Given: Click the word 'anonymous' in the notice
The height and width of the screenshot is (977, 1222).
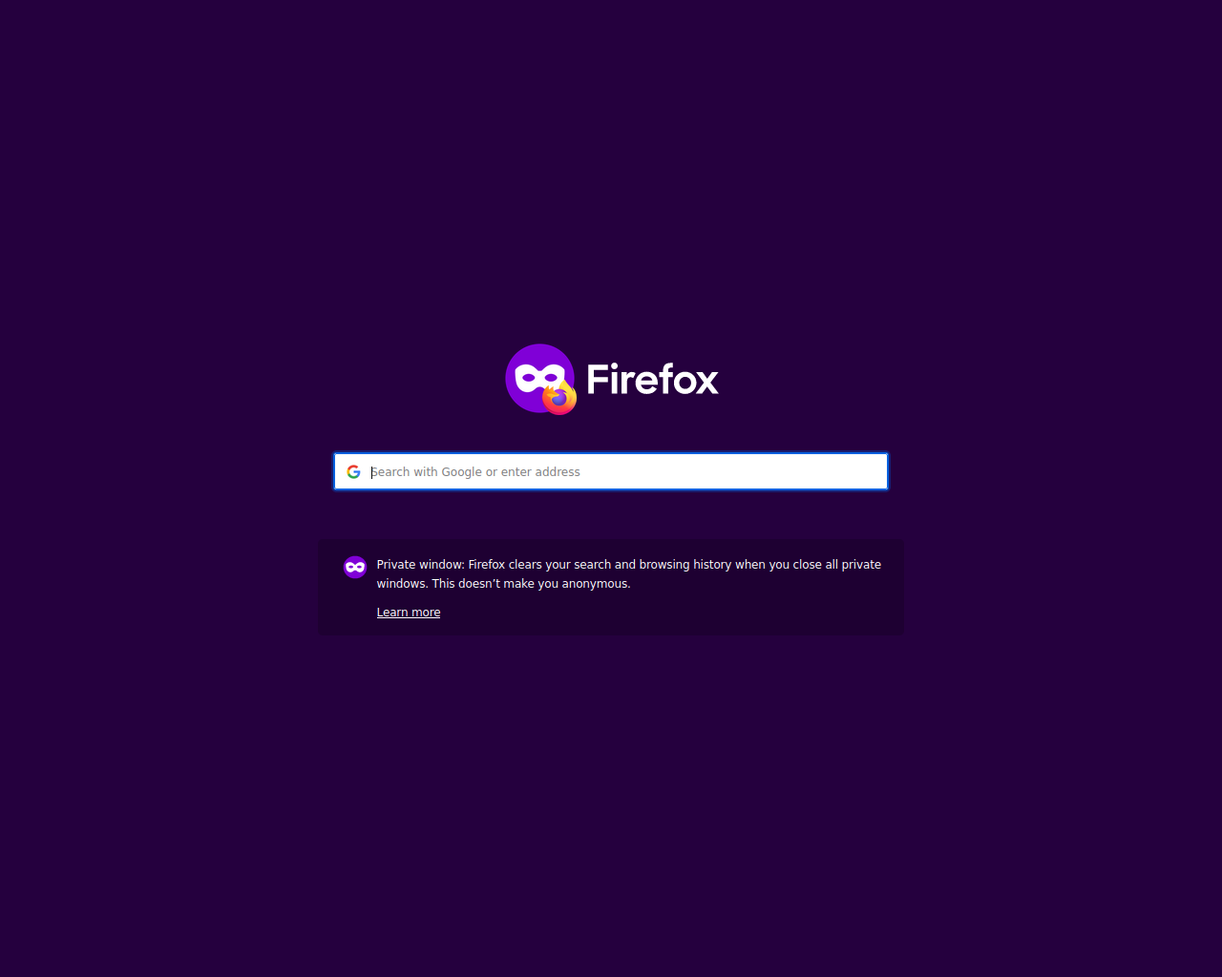Looking at the screenshot, I should tap(595, 584).
